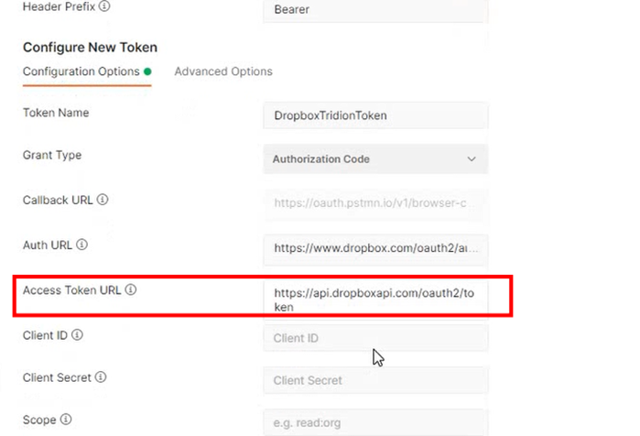Viewport: 640px width, 436px height.
Task: Click the Access Token URL label text
Action: point(71,290)
